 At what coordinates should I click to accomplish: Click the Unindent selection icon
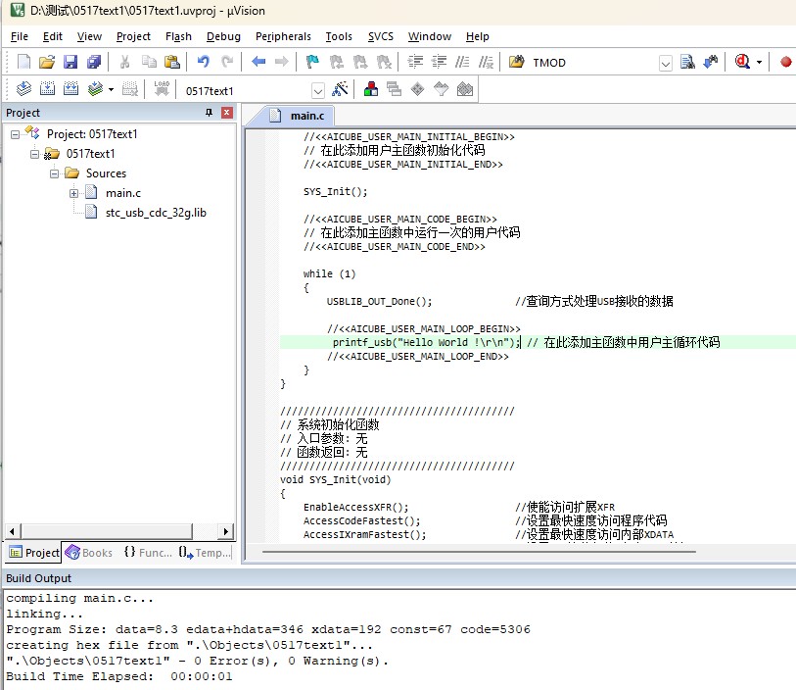coord(439,62)
